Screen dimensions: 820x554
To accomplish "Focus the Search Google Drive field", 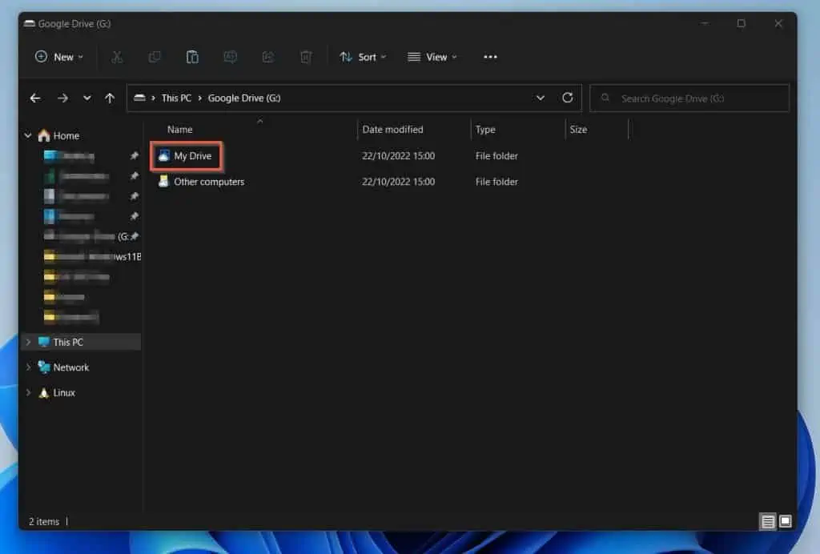I will point(689,98).
